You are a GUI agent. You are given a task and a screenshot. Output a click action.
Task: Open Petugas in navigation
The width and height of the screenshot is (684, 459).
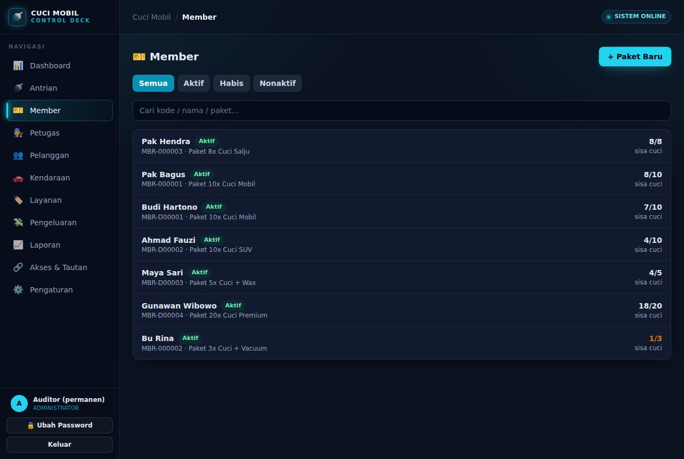coord(59,133)
